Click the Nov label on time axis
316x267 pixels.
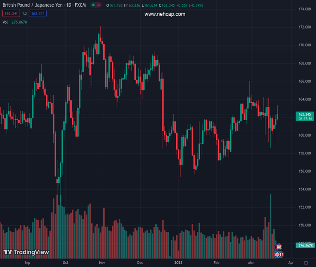(x=102, y=263)
